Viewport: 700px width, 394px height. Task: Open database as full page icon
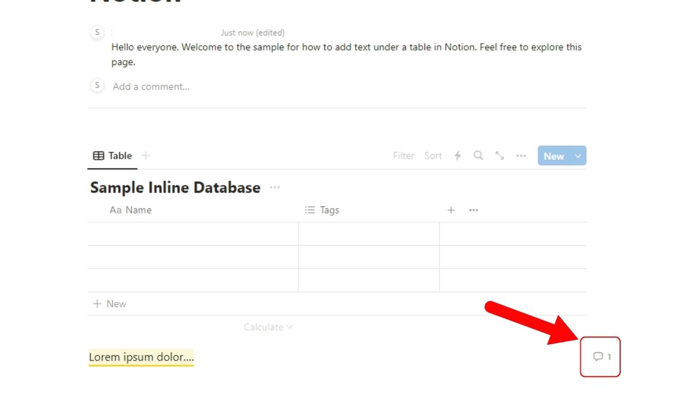(x=500, y=155)
